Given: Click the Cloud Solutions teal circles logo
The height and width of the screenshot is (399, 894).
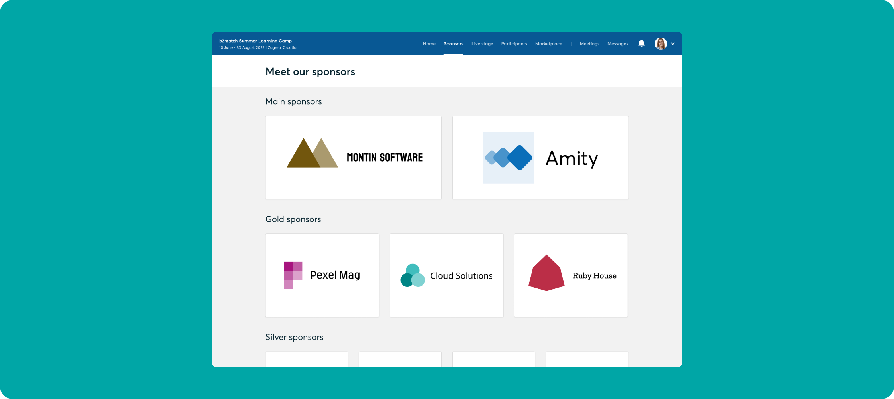Looking at the screenshot, I should coord(413,275).
